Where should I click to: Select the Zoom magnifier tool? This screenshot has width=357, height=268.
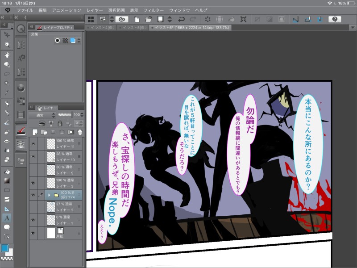point(7,44)
